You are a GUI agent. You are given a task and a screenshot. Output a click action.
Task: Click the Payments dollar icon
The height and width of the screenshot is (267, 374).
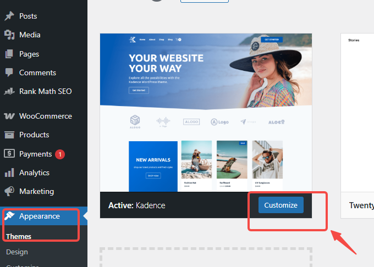pyautogui.click(x=9, y=154)
